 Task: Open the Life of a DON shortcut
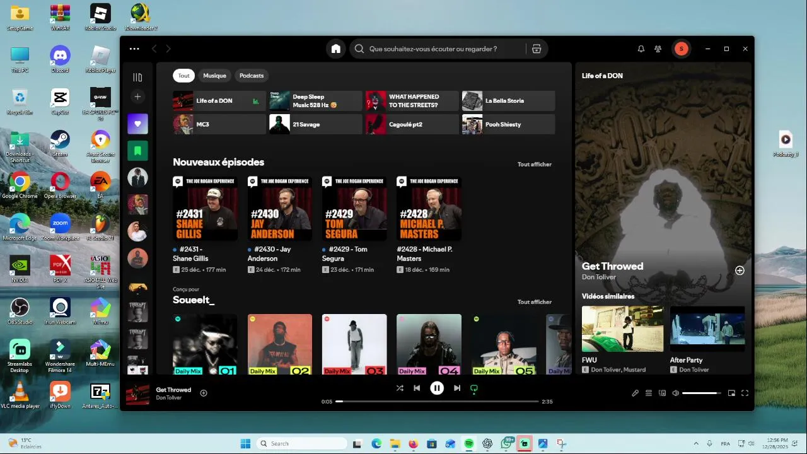(x=219, y=101)
